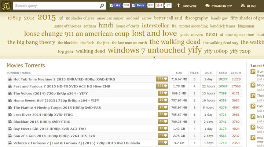Click movie camera icon beside Lost River
This screenshot has height=147, width=264.
(x=10, y=115)
